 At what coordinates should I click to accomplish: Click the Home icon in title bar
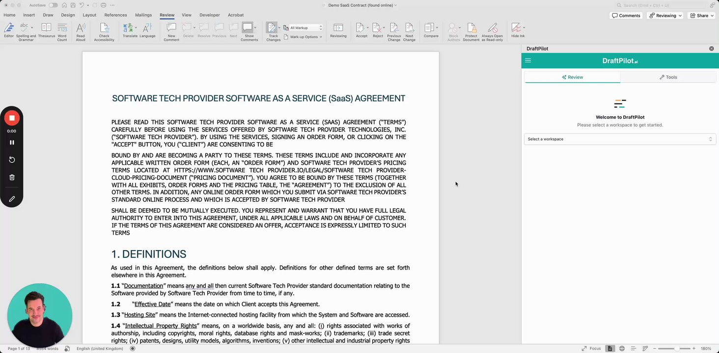click(64, 5)
